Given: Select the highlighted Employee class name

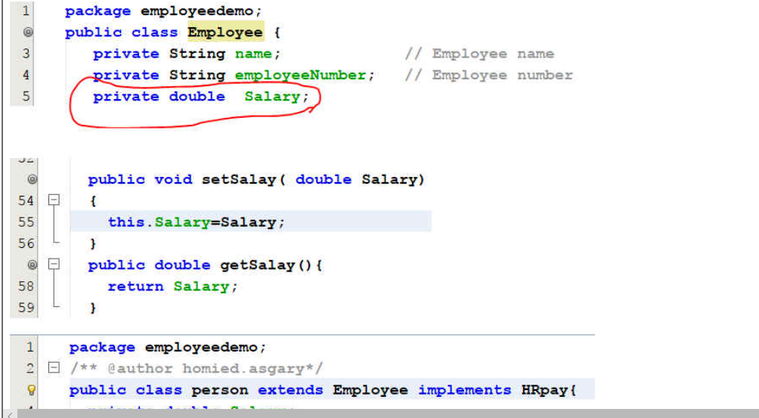Looking at the screenshot, I should [225, 33].
